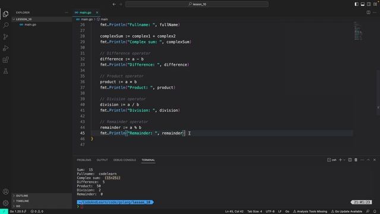The image size is (380, 214).
Task: Click Analysis Tools Missing warning
Action: coord(310,212)
